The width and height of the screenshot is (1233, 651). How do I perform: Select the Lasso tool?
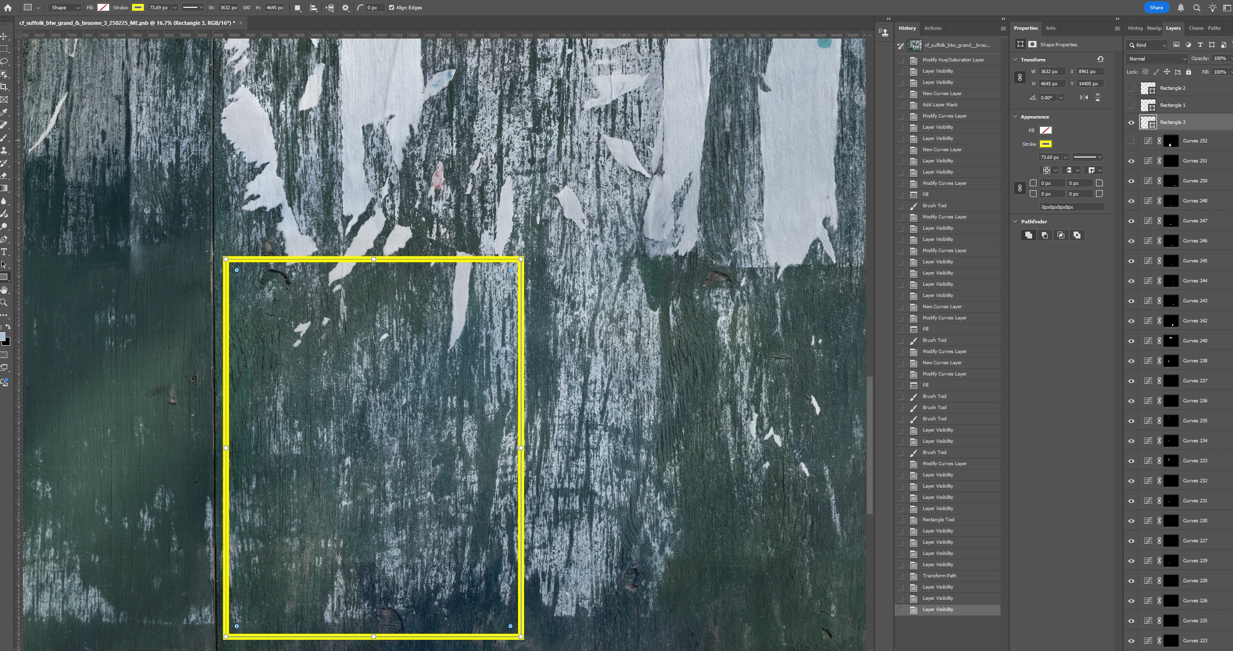tap(4, 62)
